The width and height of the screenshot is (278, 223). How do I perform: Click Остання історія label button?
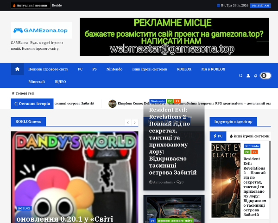(x=32, y=104)
